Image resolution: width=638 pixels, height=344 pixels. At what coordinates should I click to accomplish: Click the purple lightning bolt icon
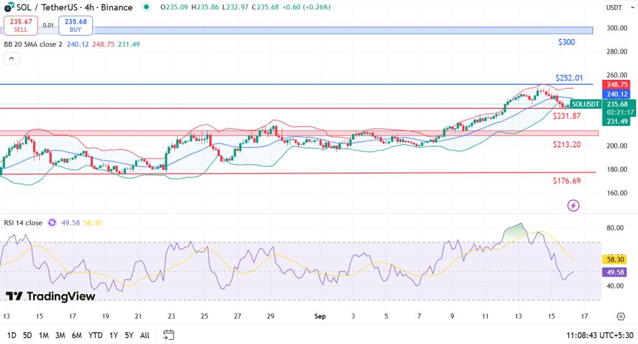573,205
